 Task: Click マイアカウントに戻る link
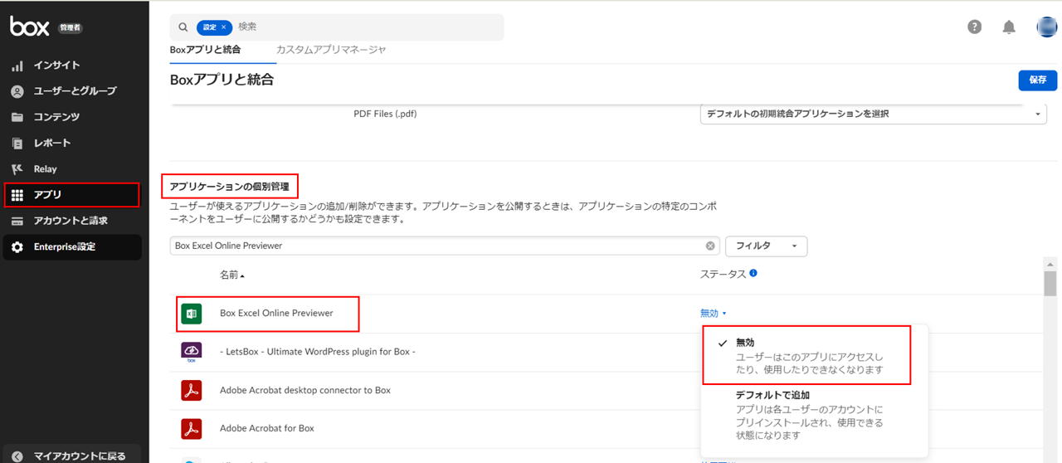tap(79, 456)
